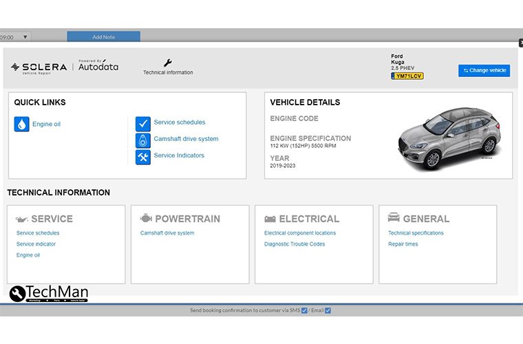Click the Service Indicators tools icon
The width and height of the screenshot is (523, 344).
click(143, 157)
